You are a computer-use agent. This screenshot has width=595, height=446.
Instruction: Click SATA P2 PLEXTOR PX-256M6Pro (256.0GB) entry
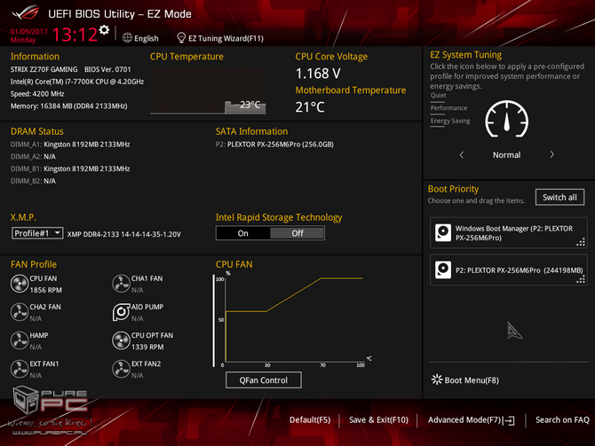[274, 145]
